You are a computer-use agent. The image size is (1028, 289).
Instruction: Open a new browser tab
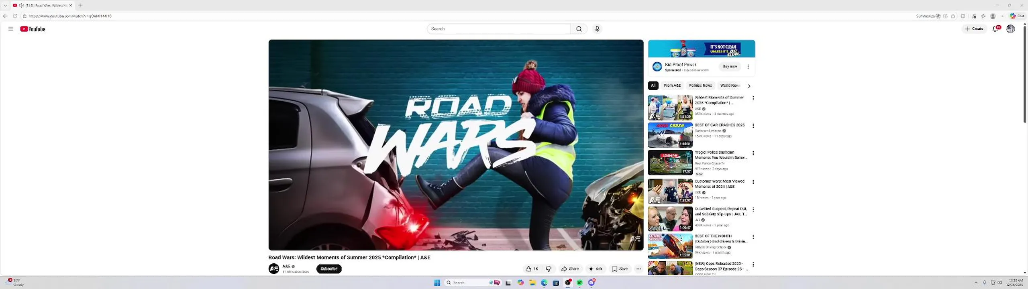click(x=80, y=5)
